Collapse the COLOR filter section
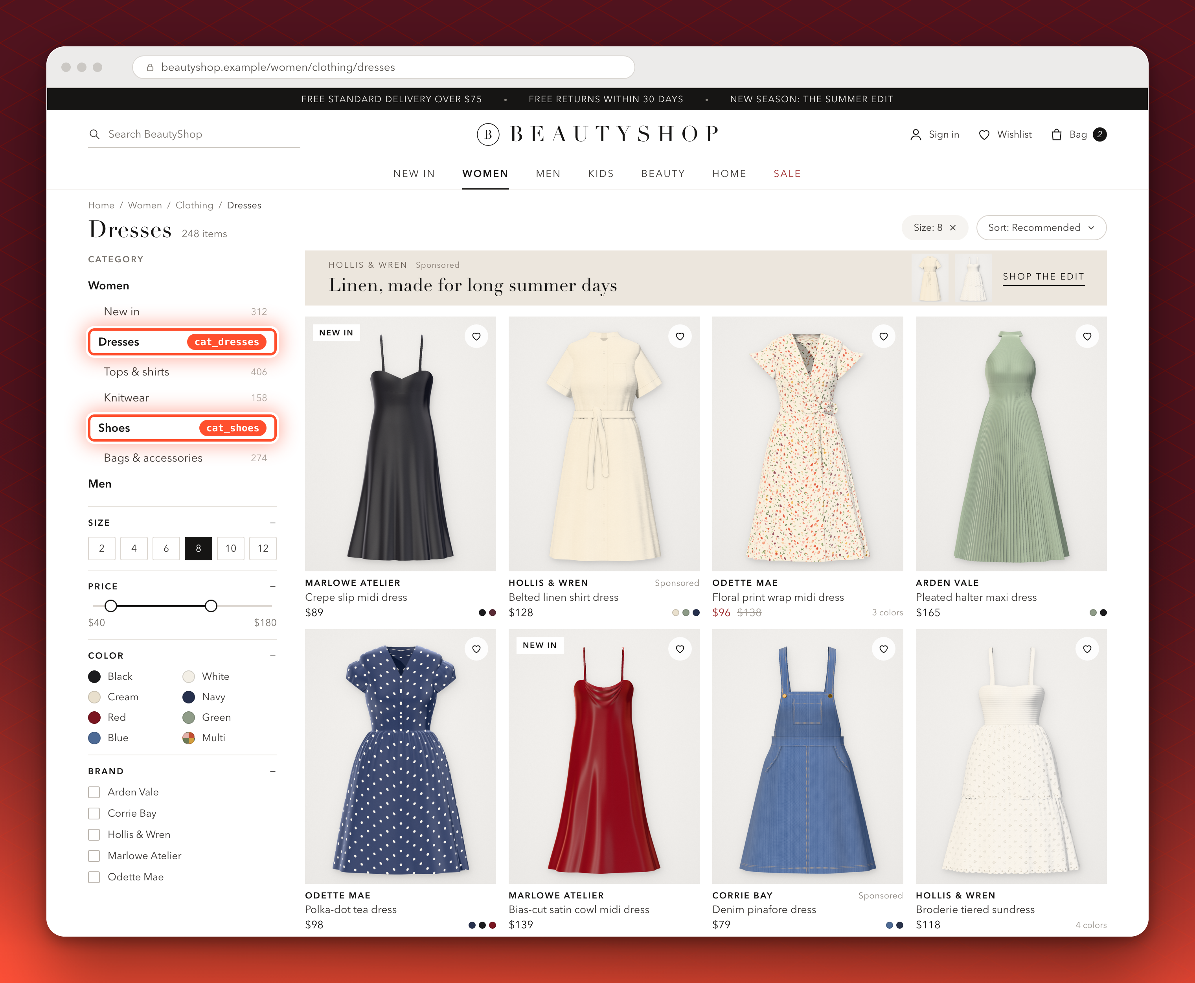Viewport: 1195px width, 983px height. point(273,655)
